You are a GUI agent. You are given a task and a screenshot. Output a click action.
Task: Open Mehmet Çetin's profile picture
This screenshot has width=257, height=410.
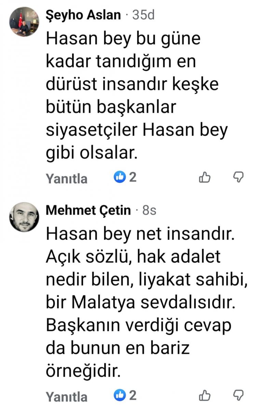coord(24,217)
